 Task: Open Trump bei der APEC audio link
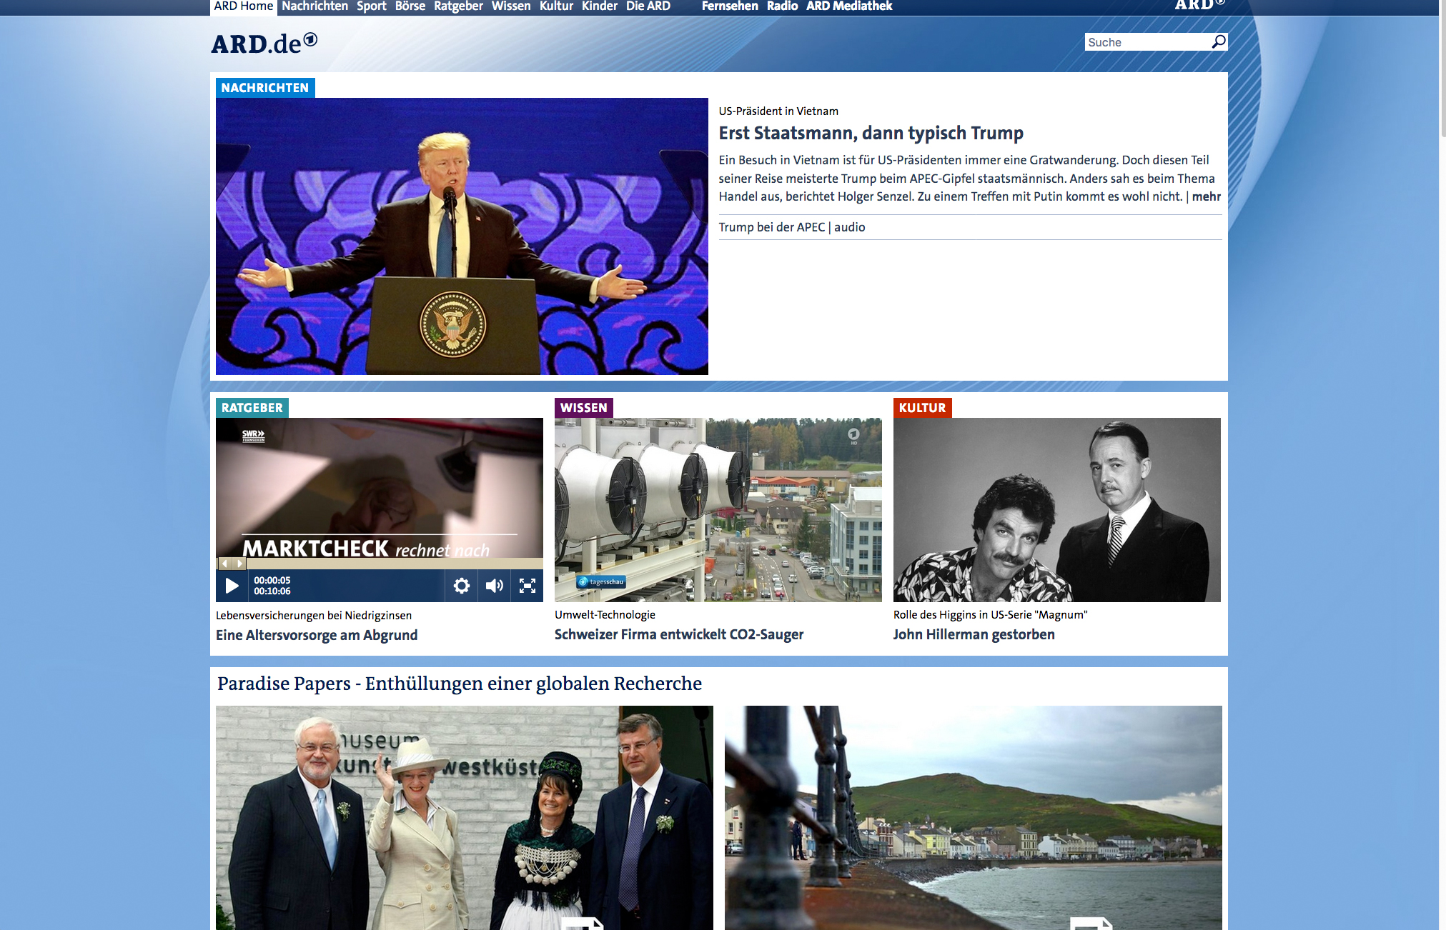(791, 227)
